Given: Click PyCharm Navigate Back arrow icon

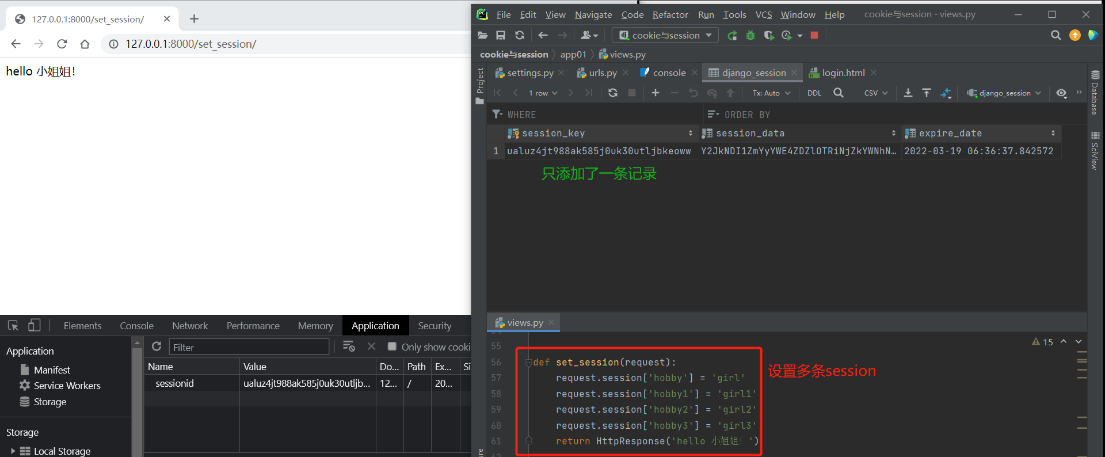Looking at the screenshot, I should 543,36.
